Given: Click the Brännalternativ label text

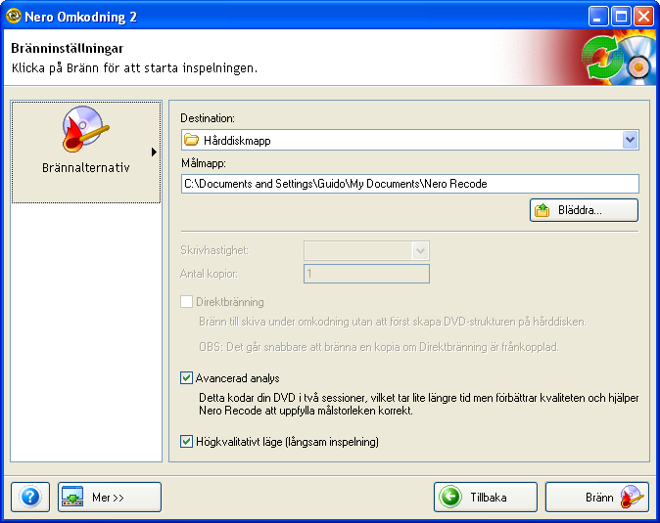Looking at the screenshot, I should click(x=86, y=167).
